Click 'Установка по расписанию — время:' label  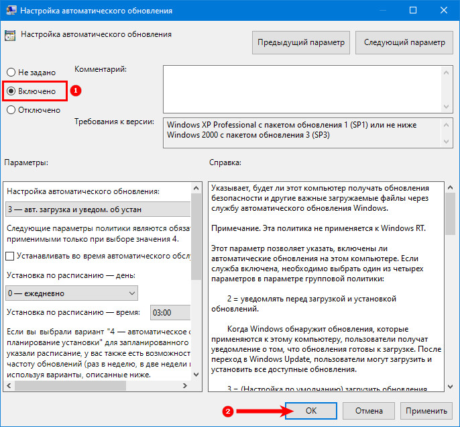[x=73, y=312]
